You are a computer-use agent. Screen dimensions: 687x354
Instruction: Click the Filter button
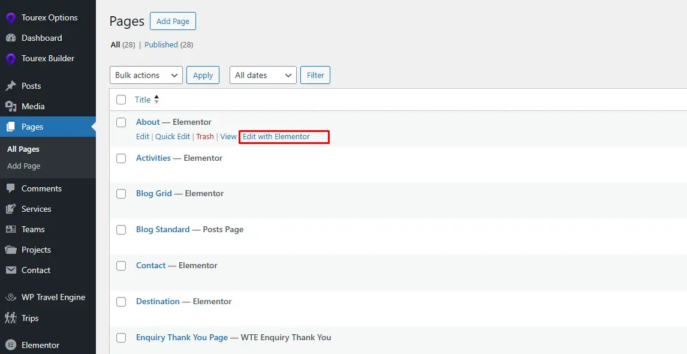coord(315,75)
